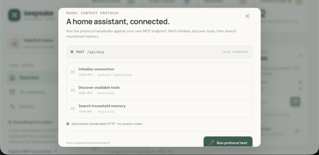The width and height of the screenshot is (319, 155).
Task: Click the Sessionless Streamable HTTP status text
Action: 107,124
